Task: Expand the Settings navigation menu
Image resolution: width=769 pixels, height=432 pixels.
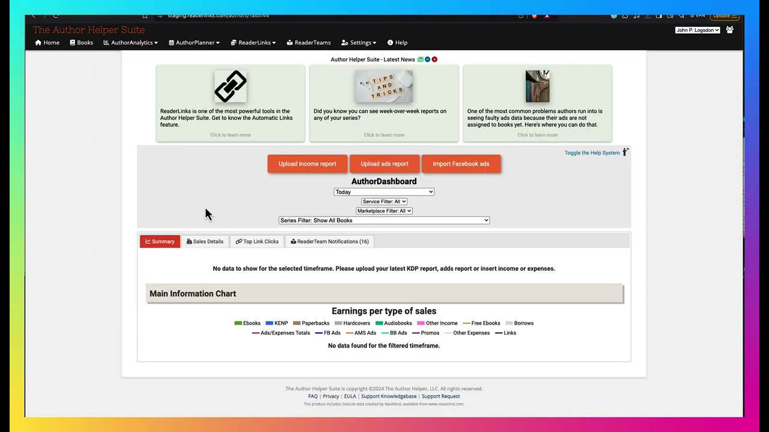Action: tap(359, 43)
